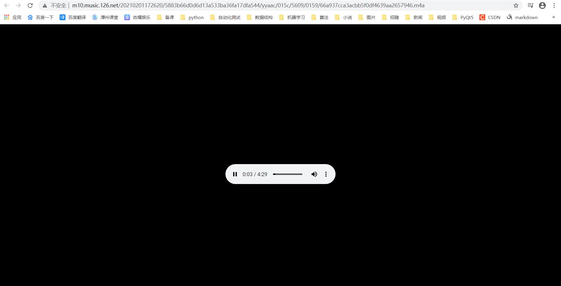Click the address bar URL
Viewport: 561px width, 286px height.
click(x=248, y=5)
